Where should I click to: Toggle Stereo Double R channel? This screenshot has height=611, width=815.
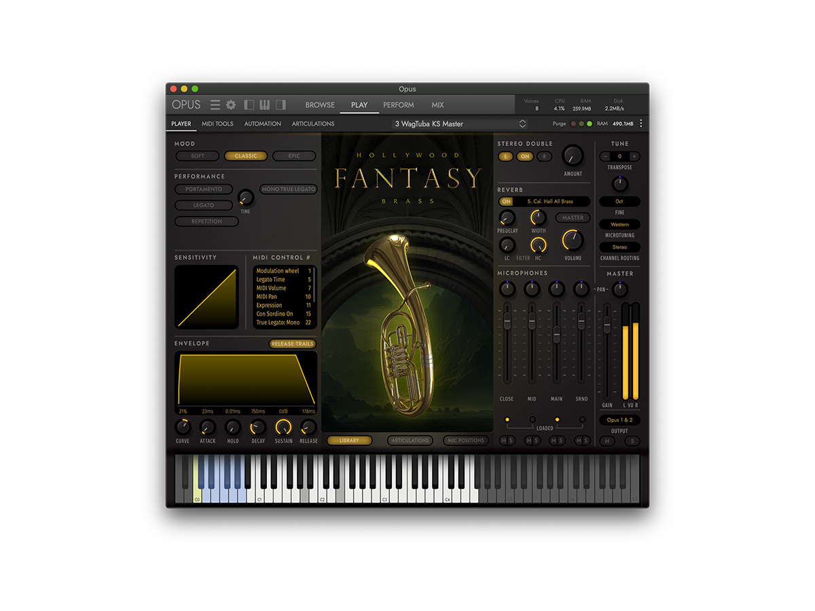coord(544,157)
